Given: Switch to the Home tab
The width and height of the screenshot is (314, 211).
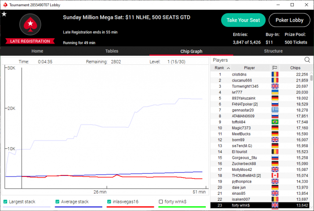Looking at the screenshot, I should pyautogui.click(x=37, y=51).
